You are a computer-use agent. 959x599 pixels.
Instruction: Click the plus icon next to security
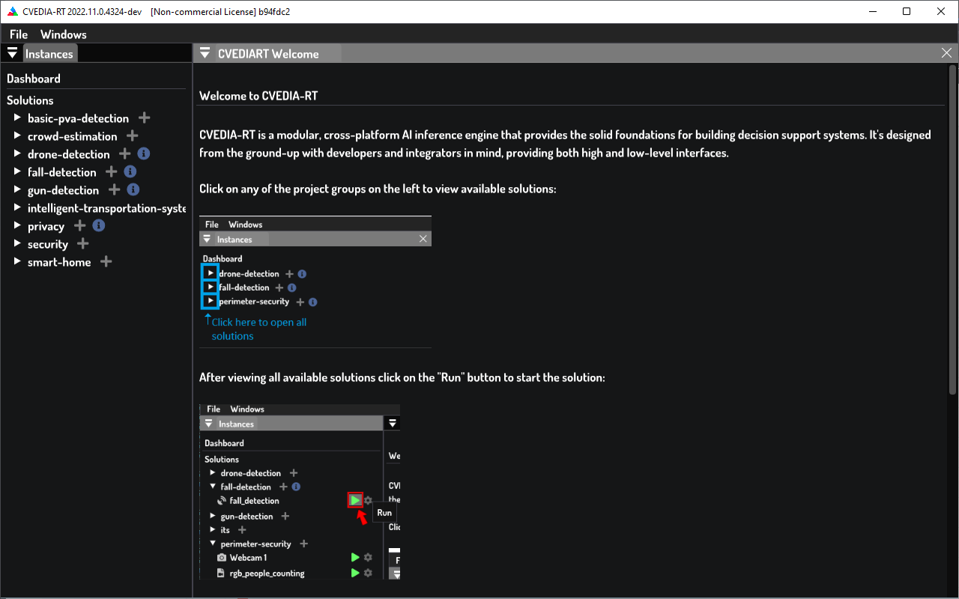[83, 244]
